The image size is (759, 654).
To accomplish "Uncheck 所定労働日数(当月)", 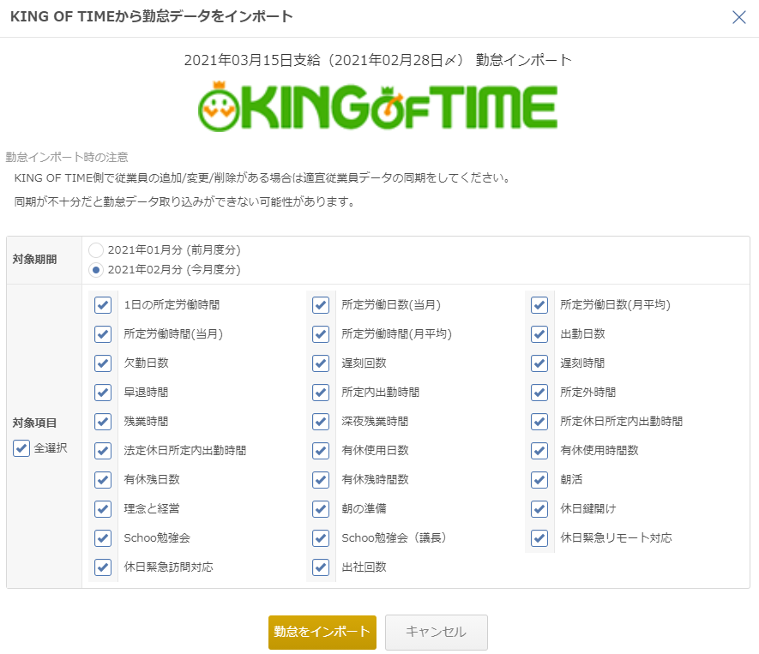I will (321, 305).
